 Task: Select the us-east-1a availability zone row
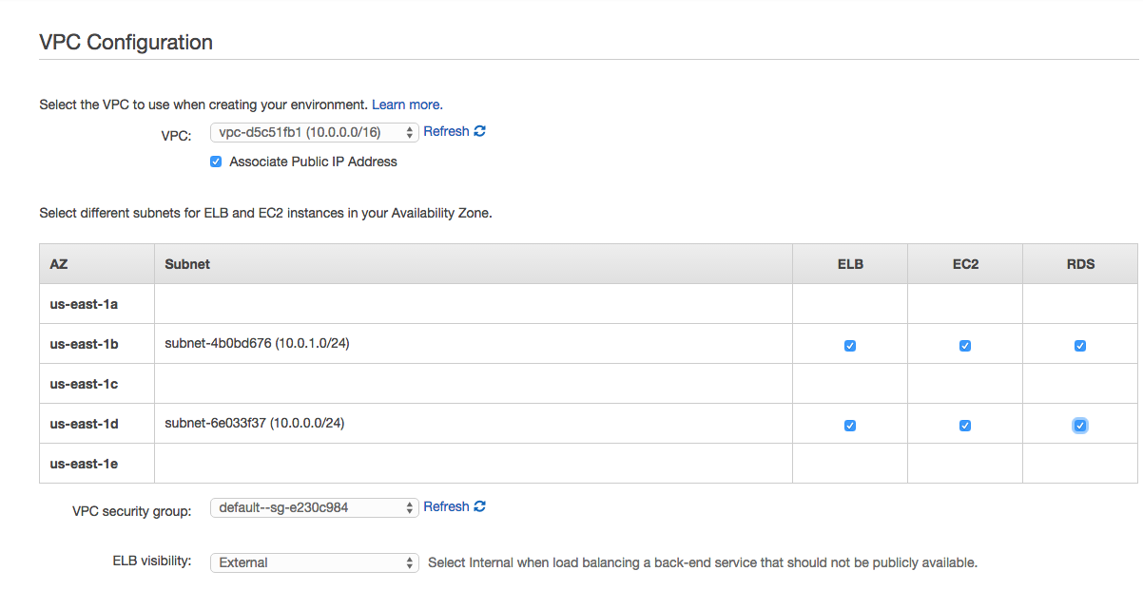[x=589, y=304]
